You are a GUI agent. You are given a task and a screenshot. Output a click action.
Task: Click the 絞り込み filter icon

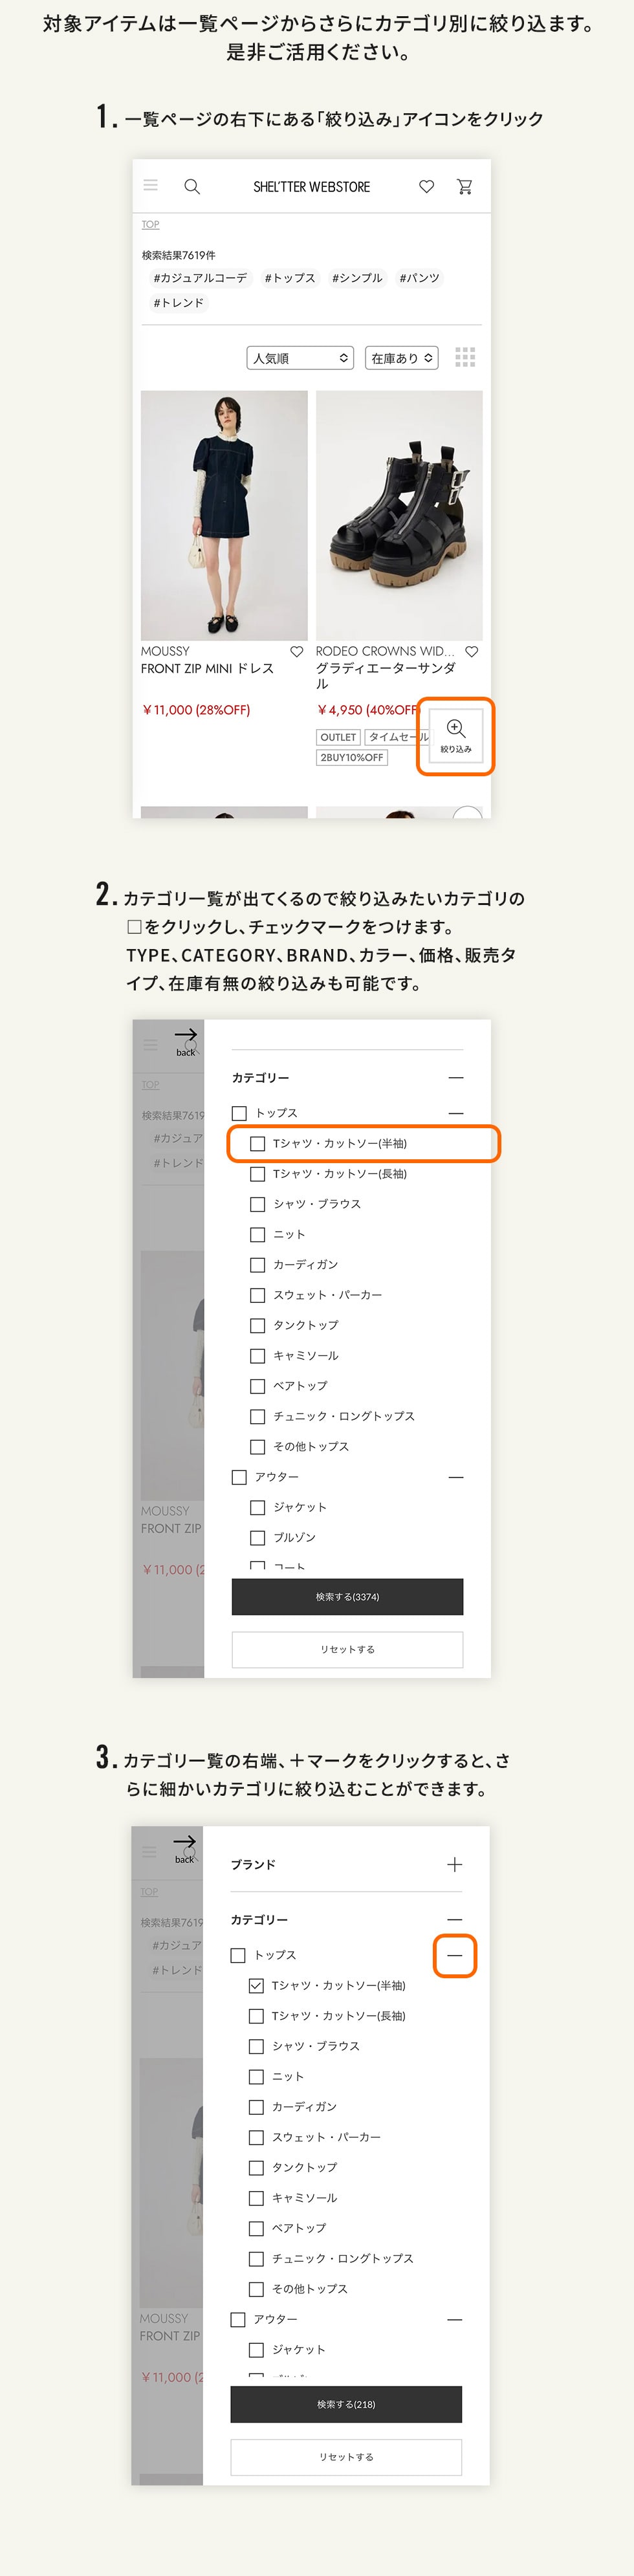456,735
